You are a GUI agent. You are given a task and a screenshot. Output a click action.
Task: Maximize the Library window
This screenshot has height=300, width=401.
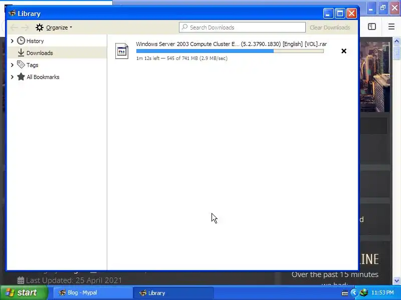[340, 13]
